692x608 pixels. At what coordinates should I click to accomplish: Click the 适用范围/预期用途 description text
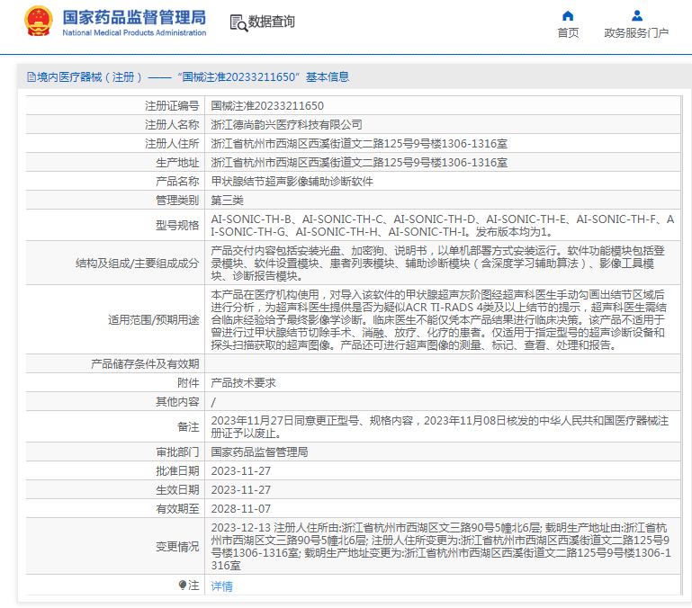(x=438, y=320)
